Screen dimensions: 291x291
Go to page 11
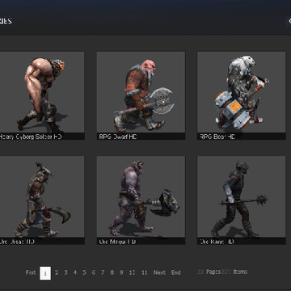tap(145, 272)
